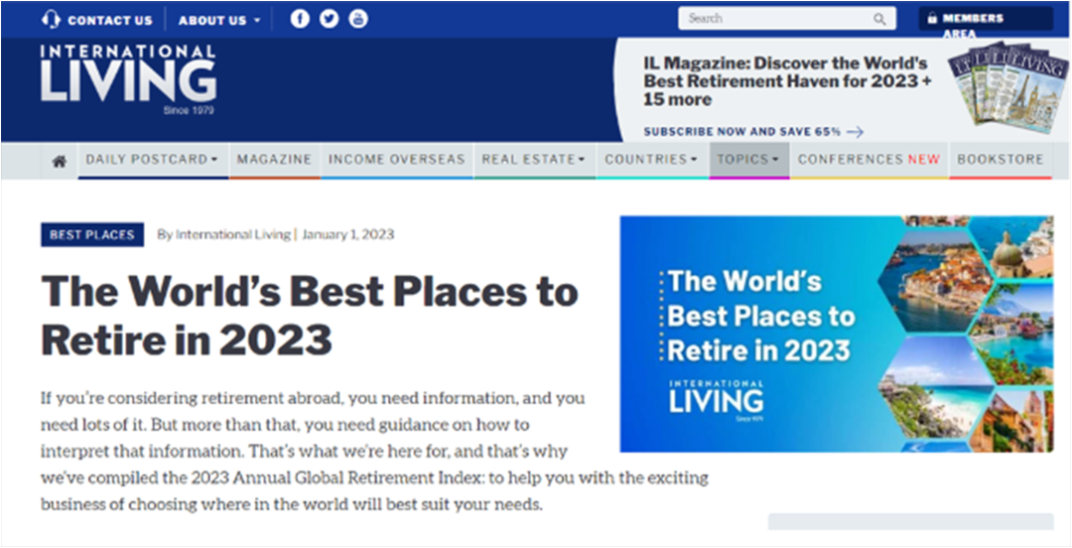The width and height of the screenshot is (1072, 548).
Task: Click the International Living author link
Action: point(232,234)
